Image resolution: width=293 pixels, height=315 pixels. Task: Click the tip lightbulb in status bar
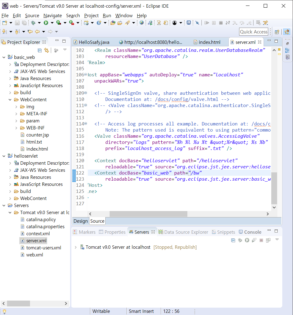[x=4, y=312]
